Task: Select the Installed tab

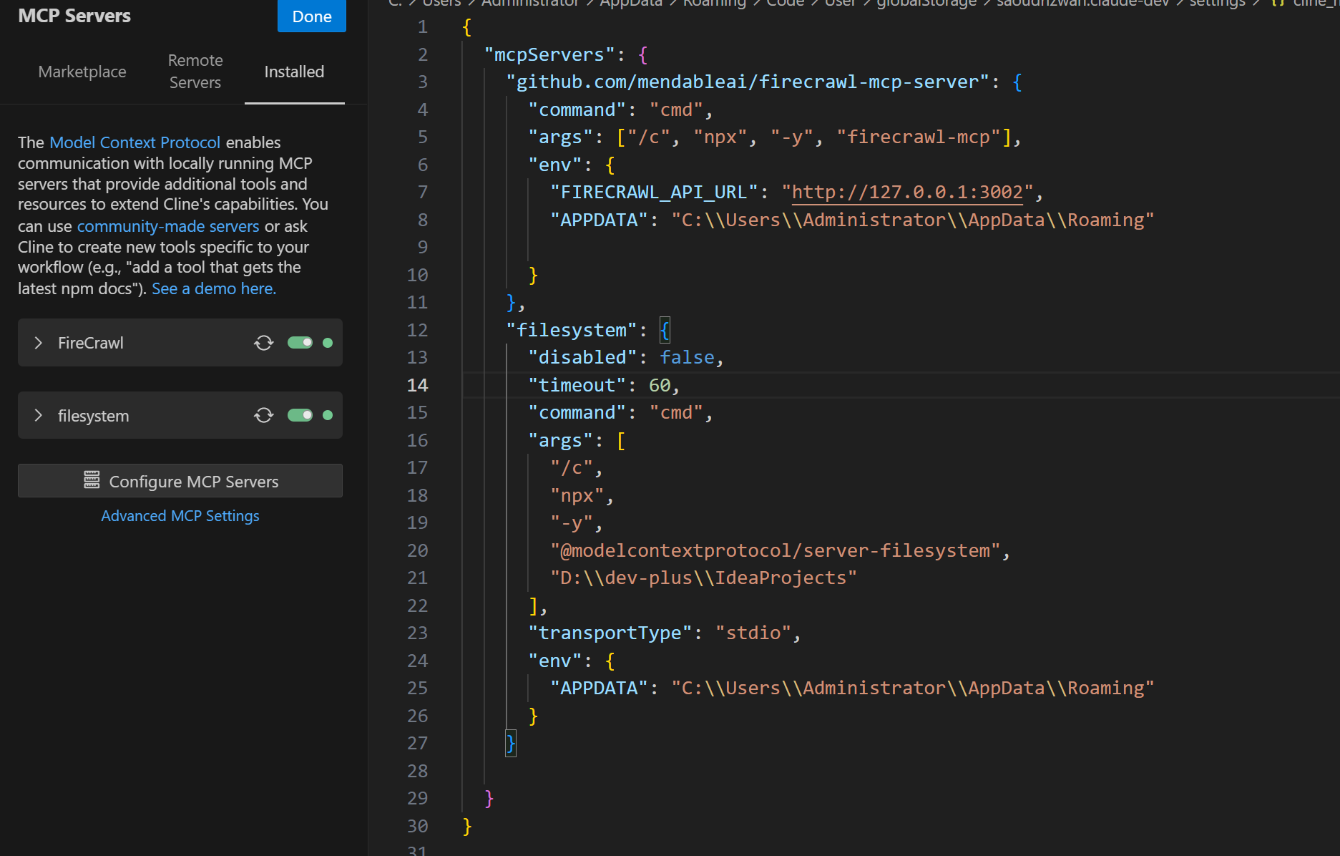Action: pos(294,72)
